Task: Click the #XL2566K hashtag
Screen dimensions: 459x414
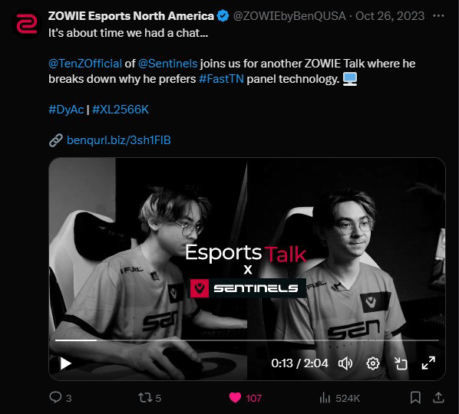Action: coord(121,110)
